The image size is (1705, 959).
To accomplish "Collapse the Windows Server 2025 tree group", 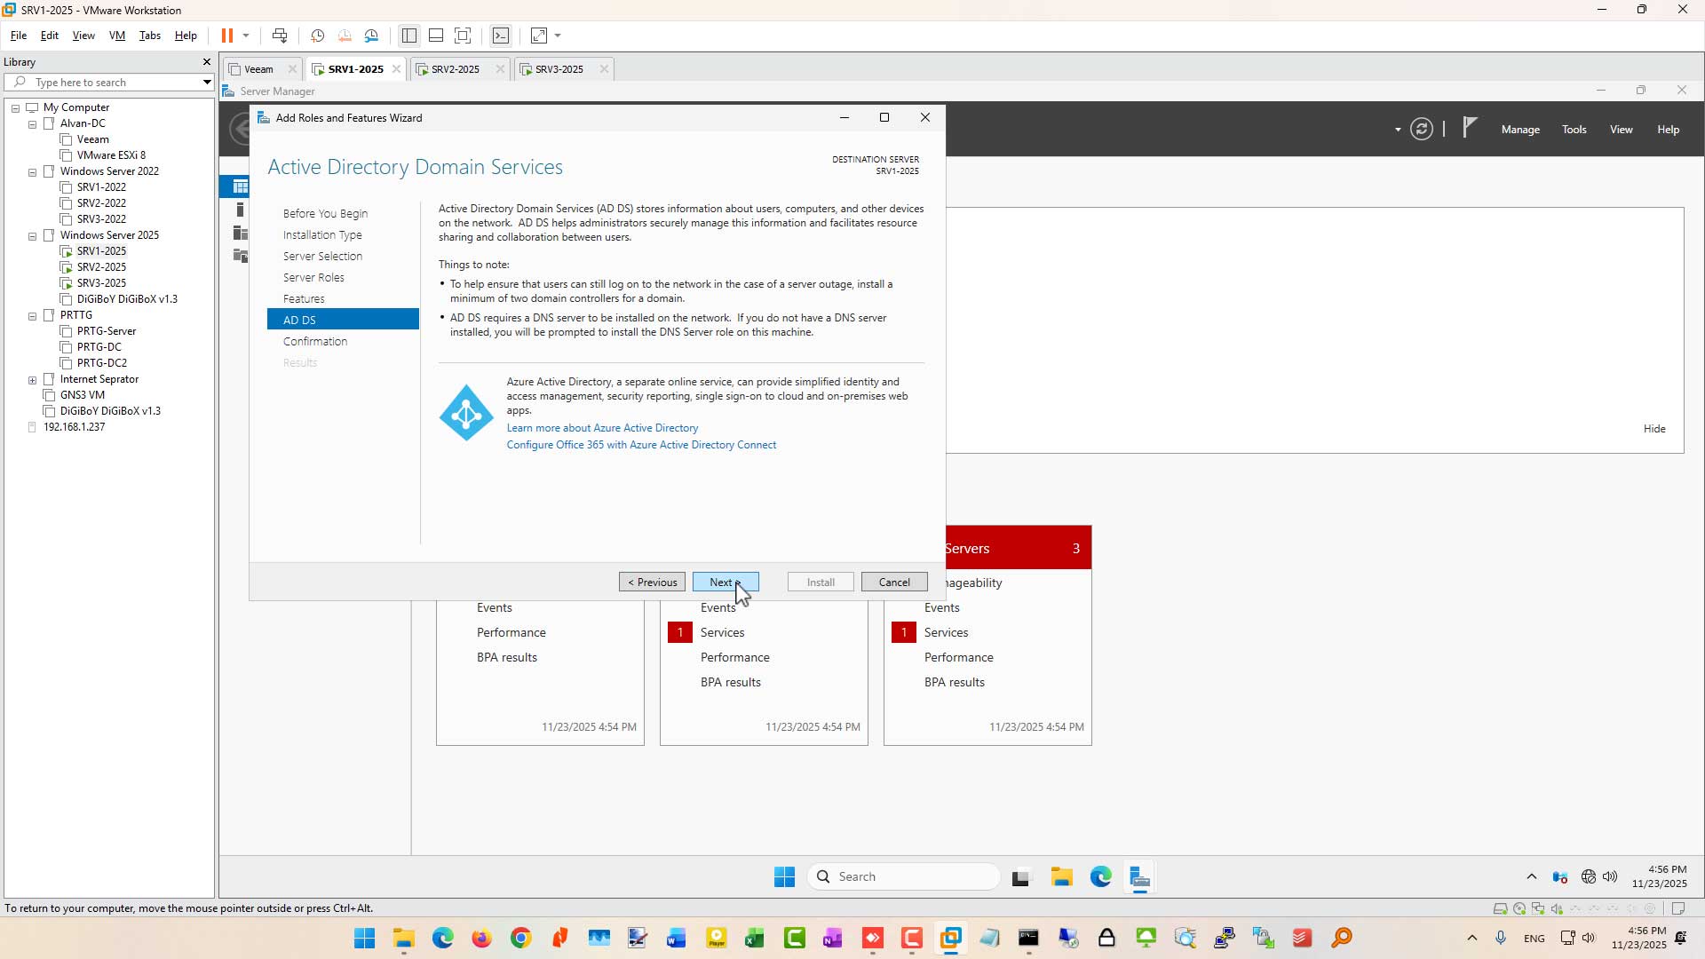I will 33,236.
